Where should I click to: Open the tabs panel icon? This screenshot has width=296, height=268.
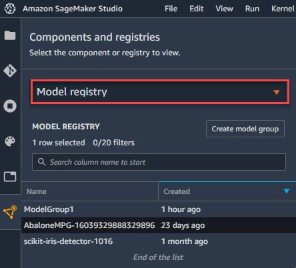click(10, 177)
